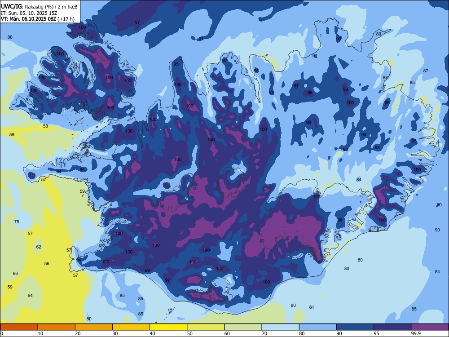The height and width of the screenshot is (337, 449).
Task: Click the dark orange 0–10 legend swatch
Action: click(x=19, y=327)
